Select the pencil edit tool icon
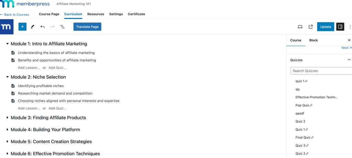Image resolution: width=352 pixels, height=158 pixels. (32, 27)
